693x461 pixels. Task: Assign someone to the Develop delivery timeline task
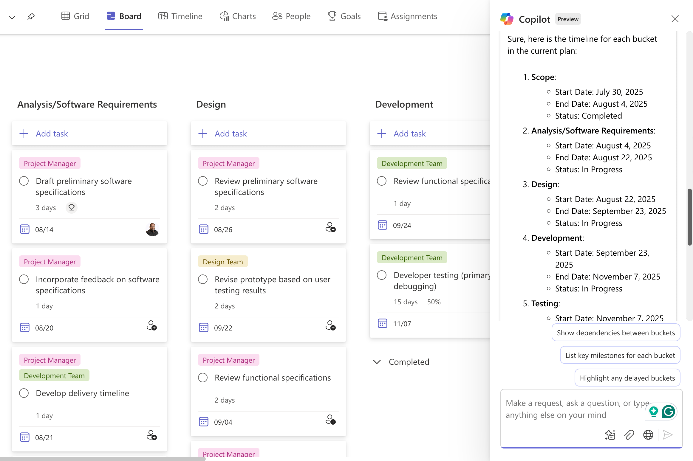[151, 436]
